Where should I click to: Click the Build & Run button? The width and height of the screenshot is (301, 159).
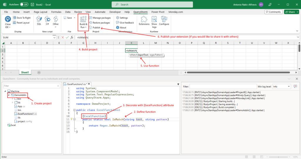tap(83, 22)
